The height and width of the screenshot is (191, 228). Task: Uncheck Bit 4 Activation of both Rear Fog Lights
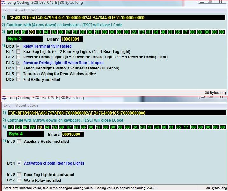pyautogui.click(x=19, y=163)
